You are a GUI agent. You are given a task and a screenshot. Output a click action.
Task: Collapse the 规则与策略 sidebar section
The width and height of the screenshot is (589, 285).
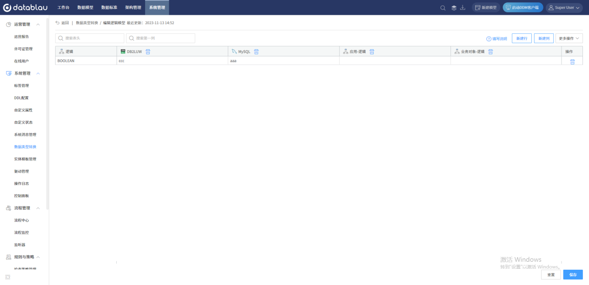[38, 257]
